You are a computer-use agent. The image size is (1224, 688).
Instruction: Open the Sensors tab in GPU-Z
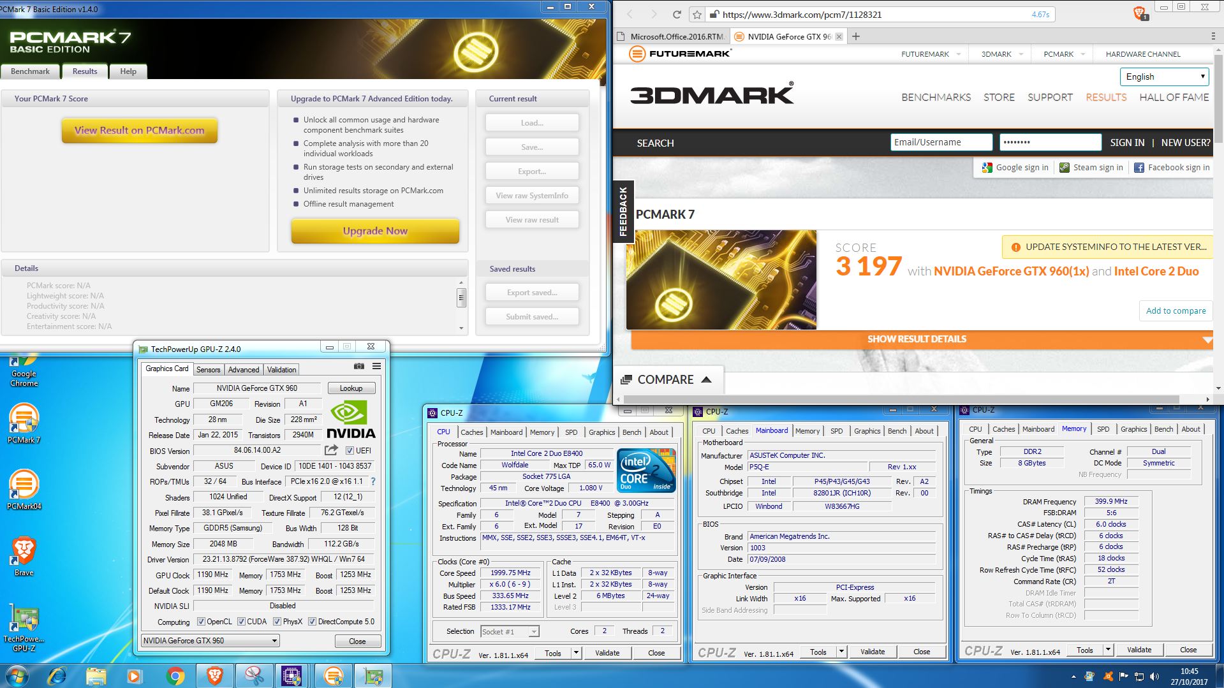tap(208, 369)
